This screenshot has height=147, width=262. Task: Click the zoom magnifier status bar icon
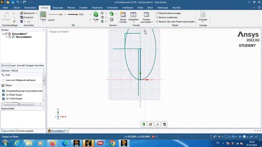click(244, 137)
